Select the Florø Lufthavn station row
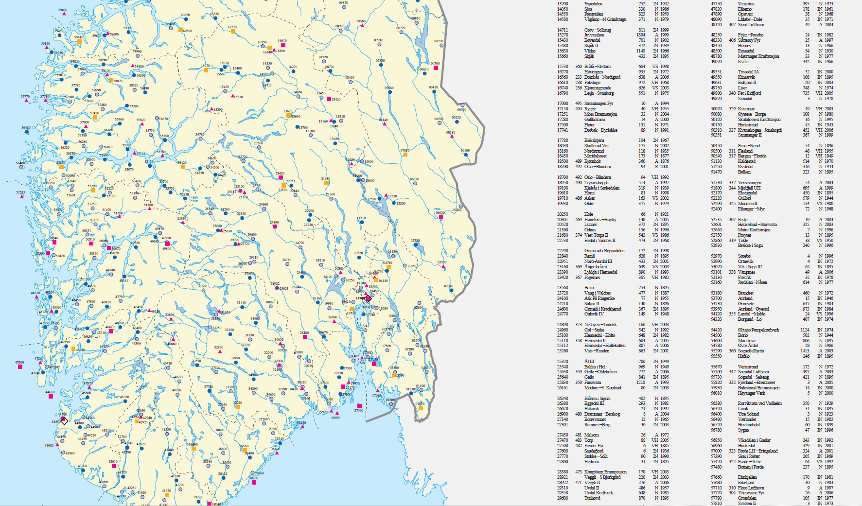Viewport: 862px width, 506px height. click(x=772, y=488)
